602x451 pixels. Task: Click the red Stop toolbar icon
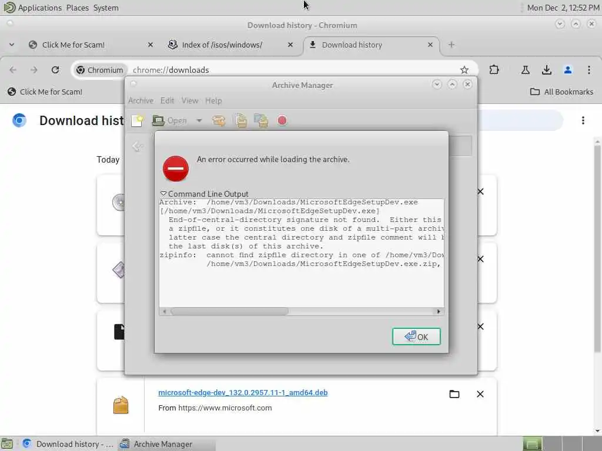coord(282,120)
